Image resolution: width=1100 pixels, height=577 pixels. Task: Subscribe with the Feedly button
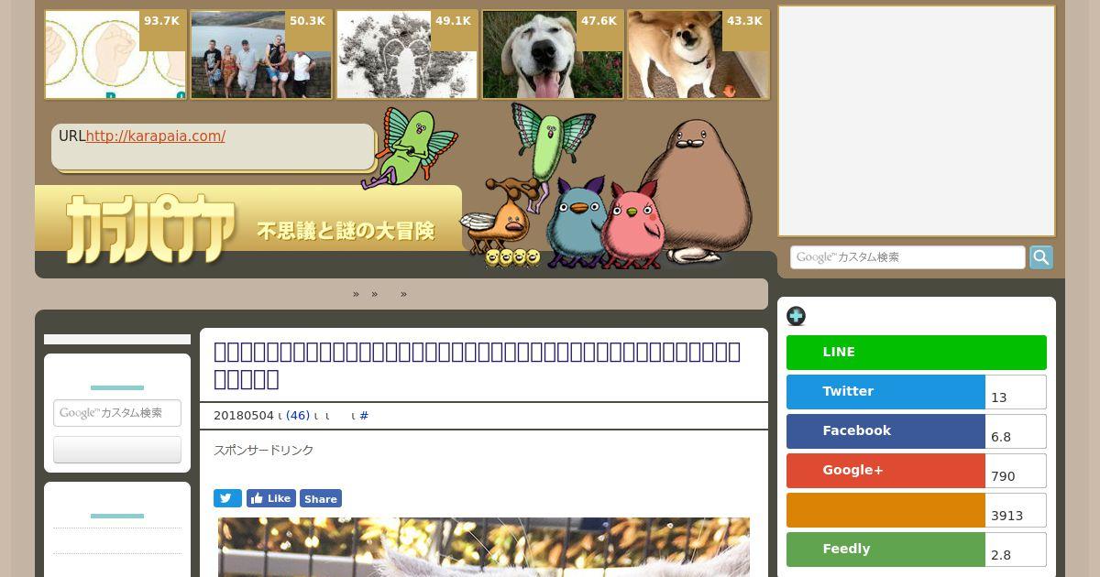tap(885, 550)
